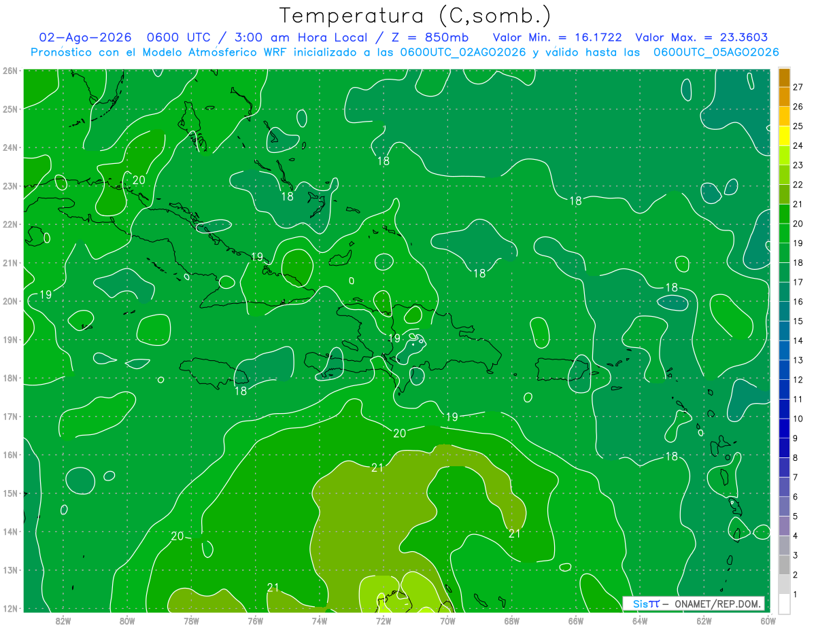Click the 'SisTT' logo in map corner
Image resolution: width=816 pixels, height=630 pixels.
645,603
